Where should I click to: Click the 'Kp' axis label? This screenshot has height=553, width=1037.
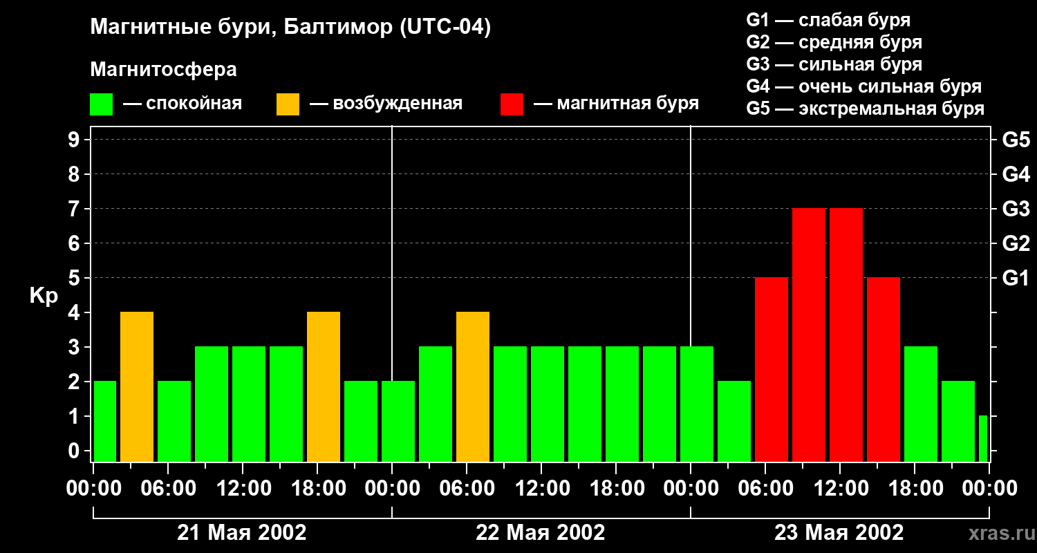tap(44, 296)
